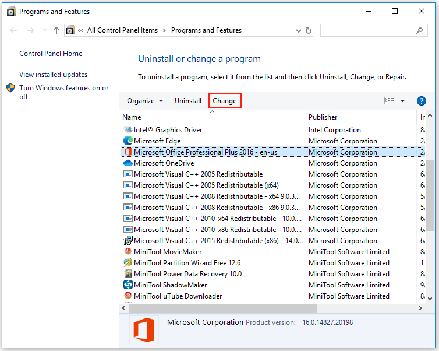Image resolution: width=439 pixels, height=351 pixels.
Task: Click the change view layout icon
Action: [389, 101]
